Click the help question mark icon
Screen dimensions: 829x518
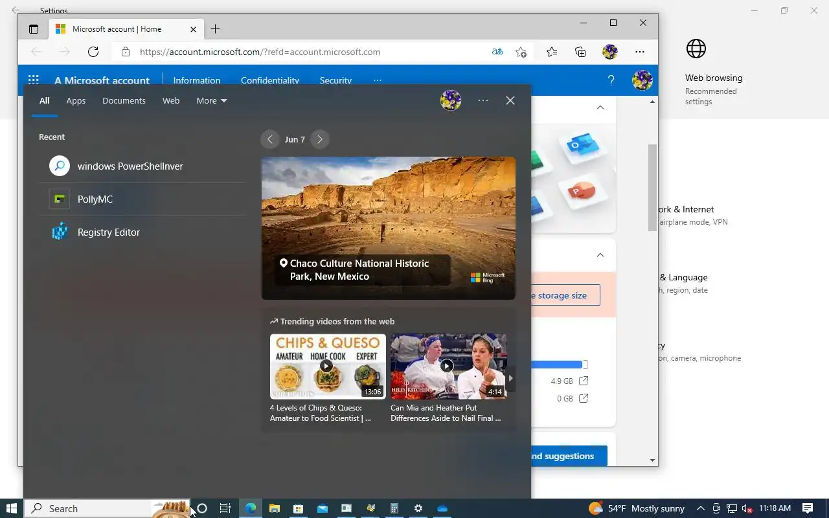click(611, 80)
